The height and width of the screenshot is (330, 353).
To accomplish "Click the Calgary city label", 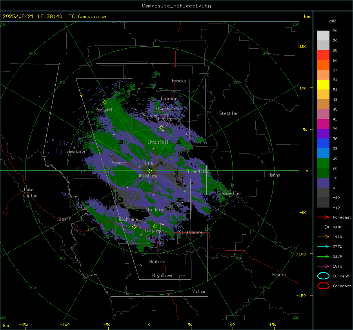I will (153, 231).
